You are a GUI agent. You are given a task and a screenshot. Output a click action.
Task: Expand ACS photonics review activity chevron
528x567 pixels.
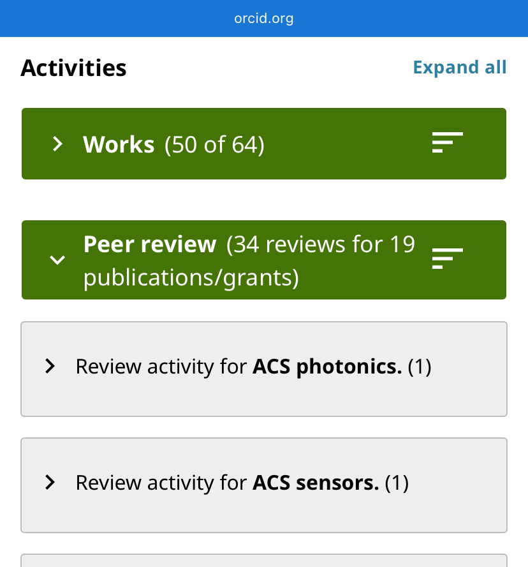pos(50,367)
